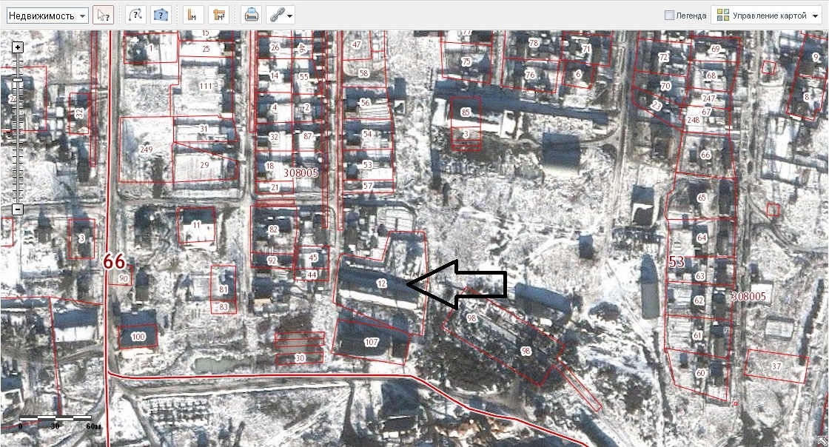Select parcel 61 on the map
Screen dimensions: 829x447
(698, 336)
